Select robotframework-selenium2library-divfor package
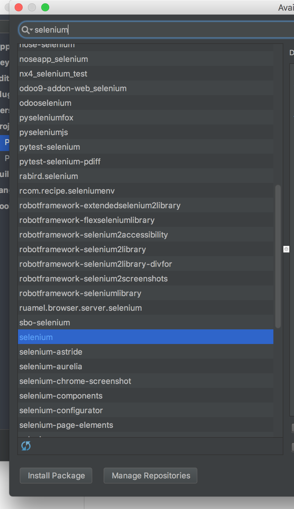 pos(146,264)
